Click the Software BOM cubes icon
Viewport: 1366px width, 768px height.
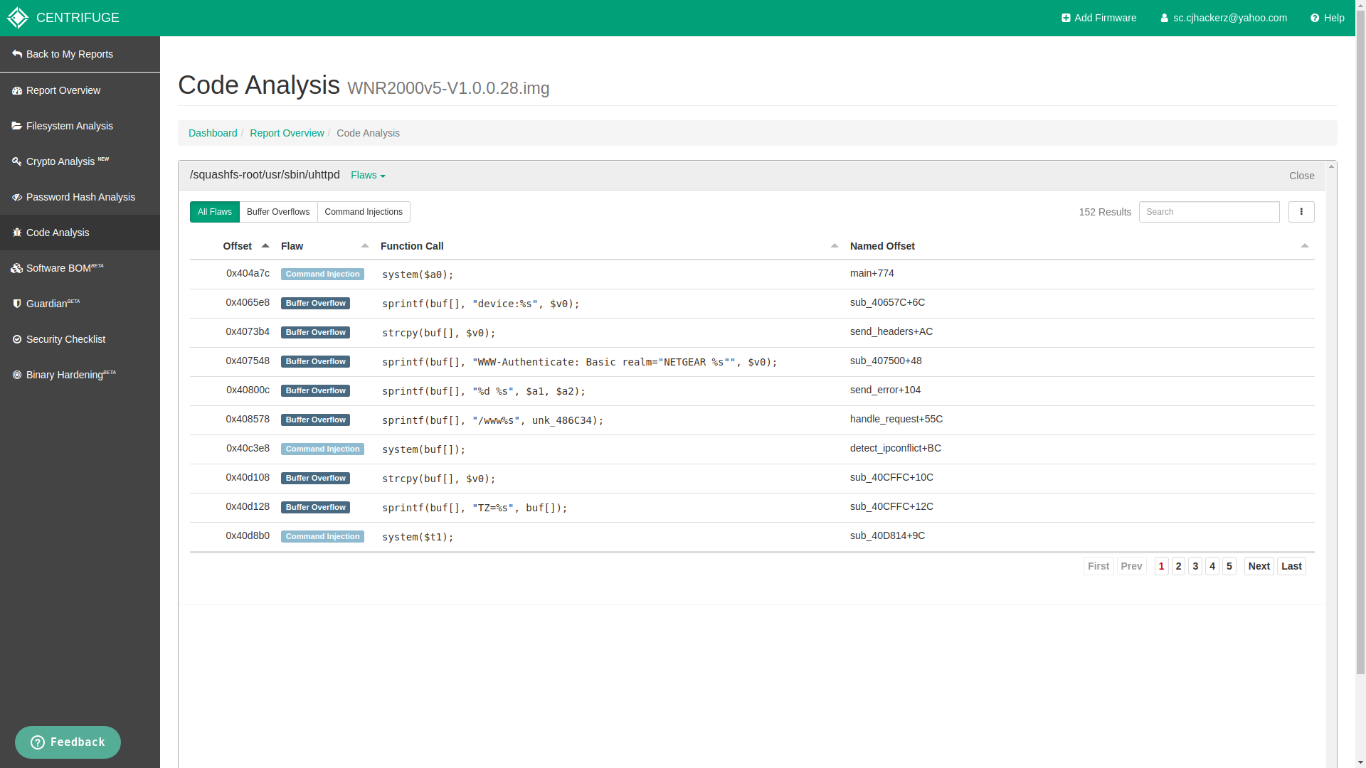pos(17,268)
